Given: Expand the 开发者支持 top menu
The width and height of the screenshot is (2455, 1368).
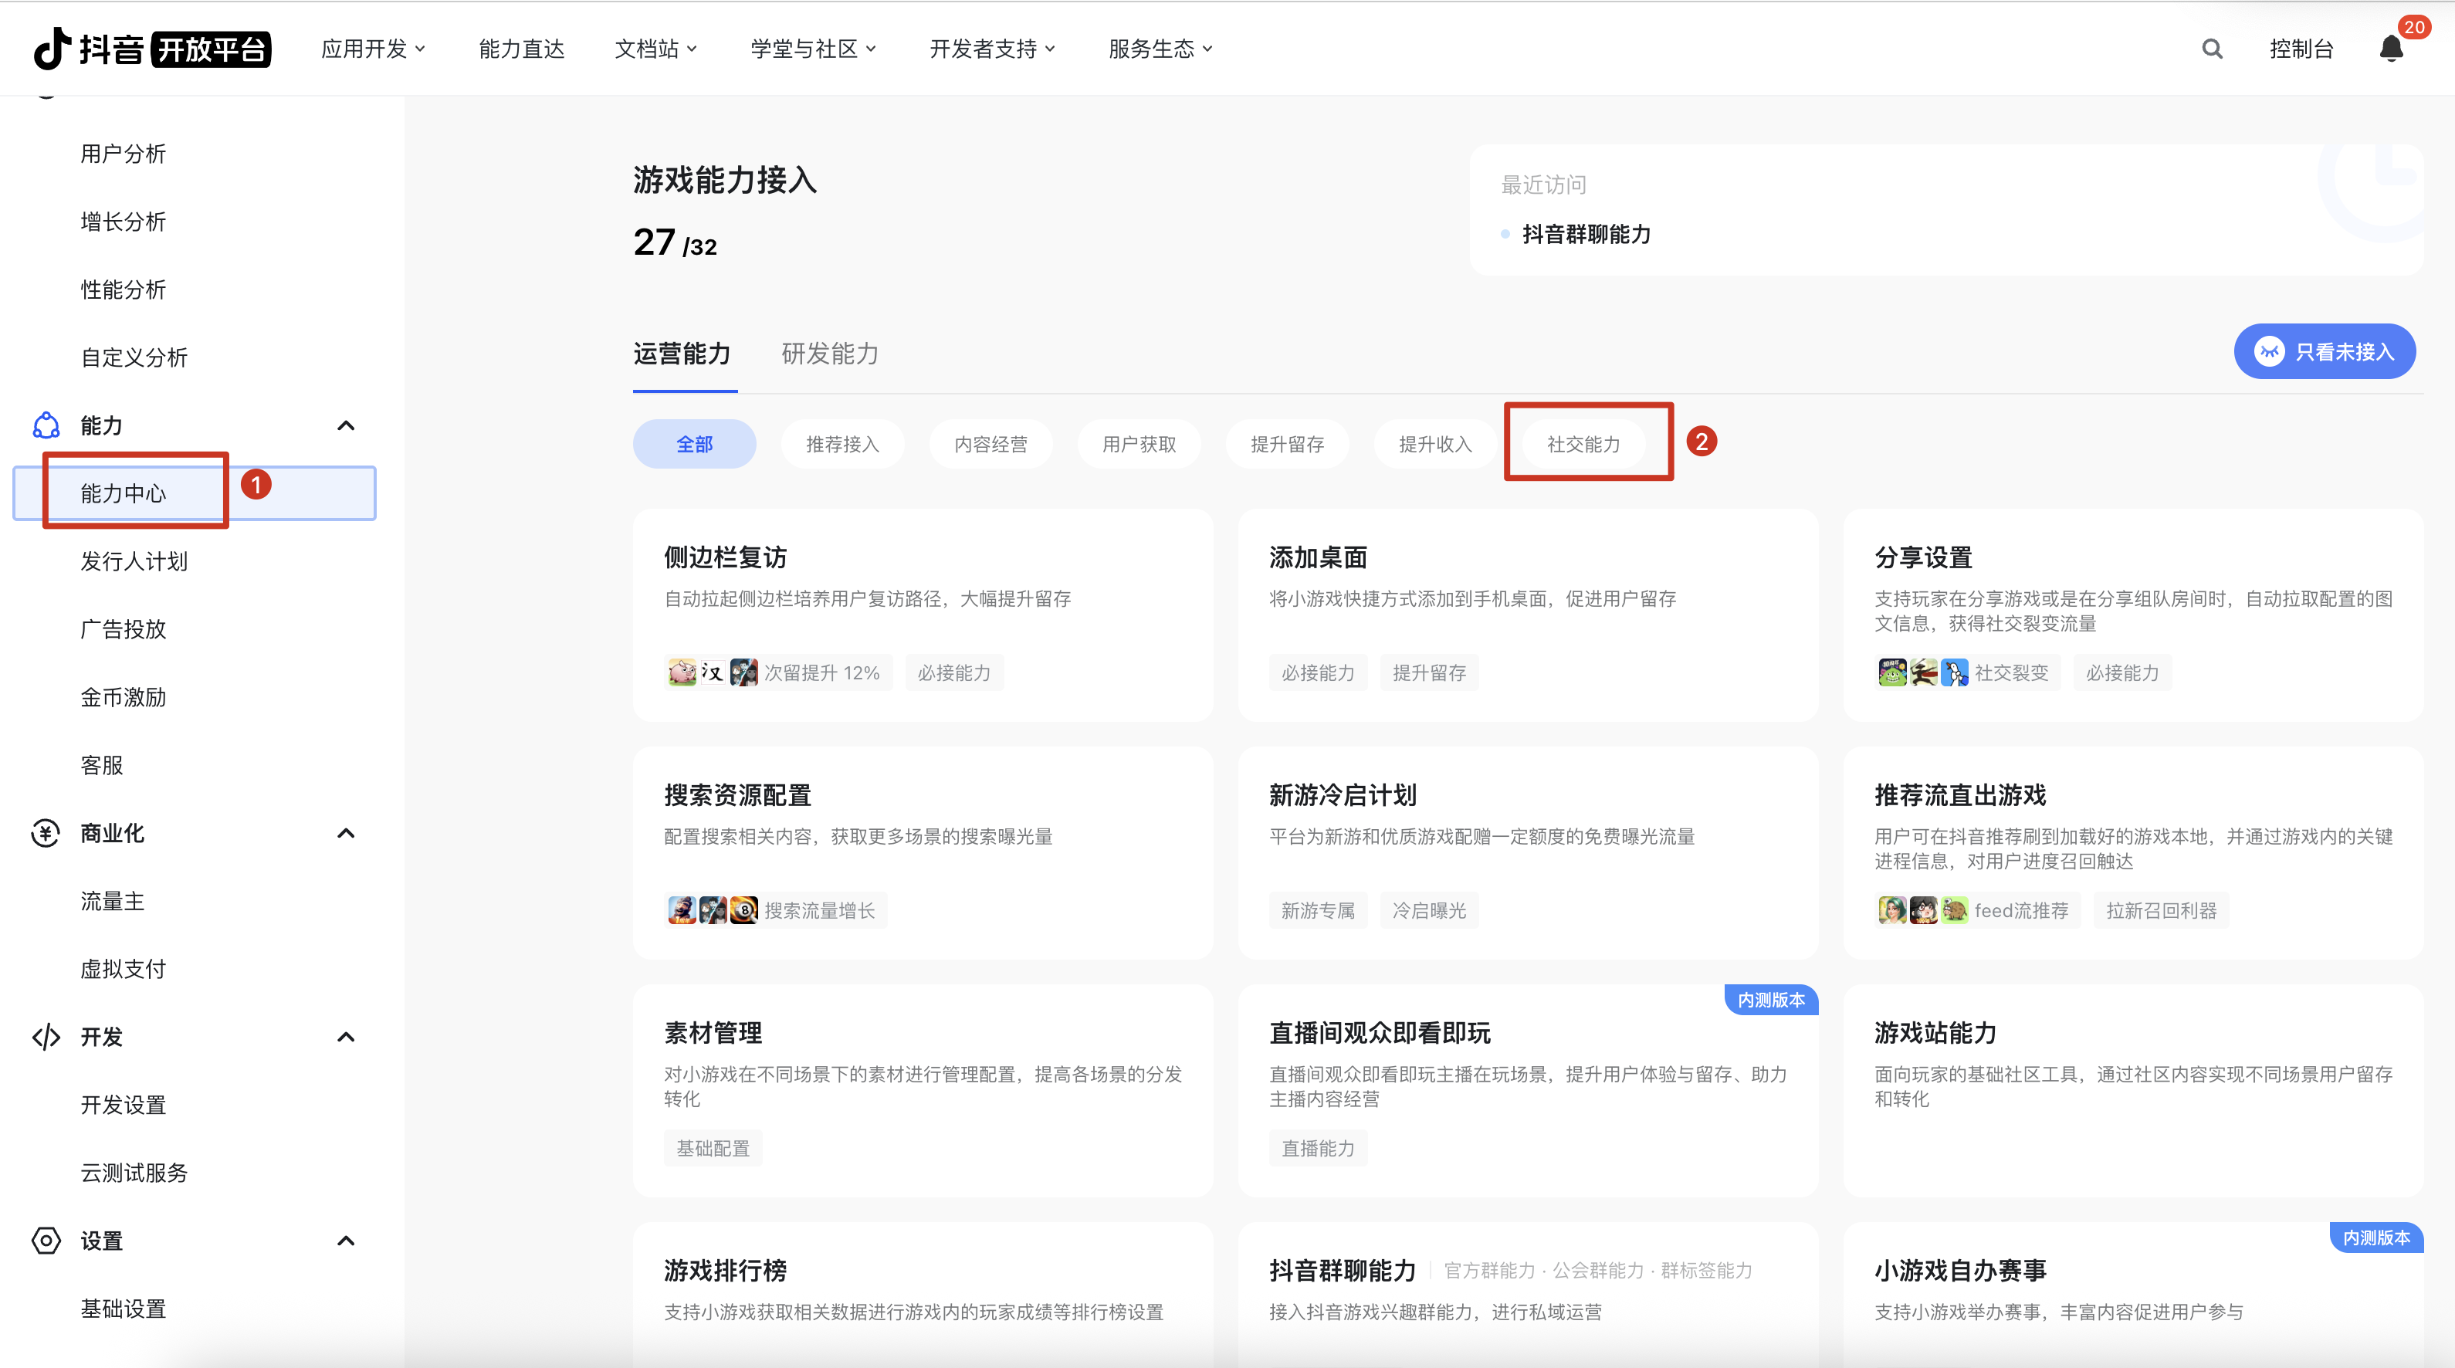Looking at the screenshot, I should pos(992,49).
